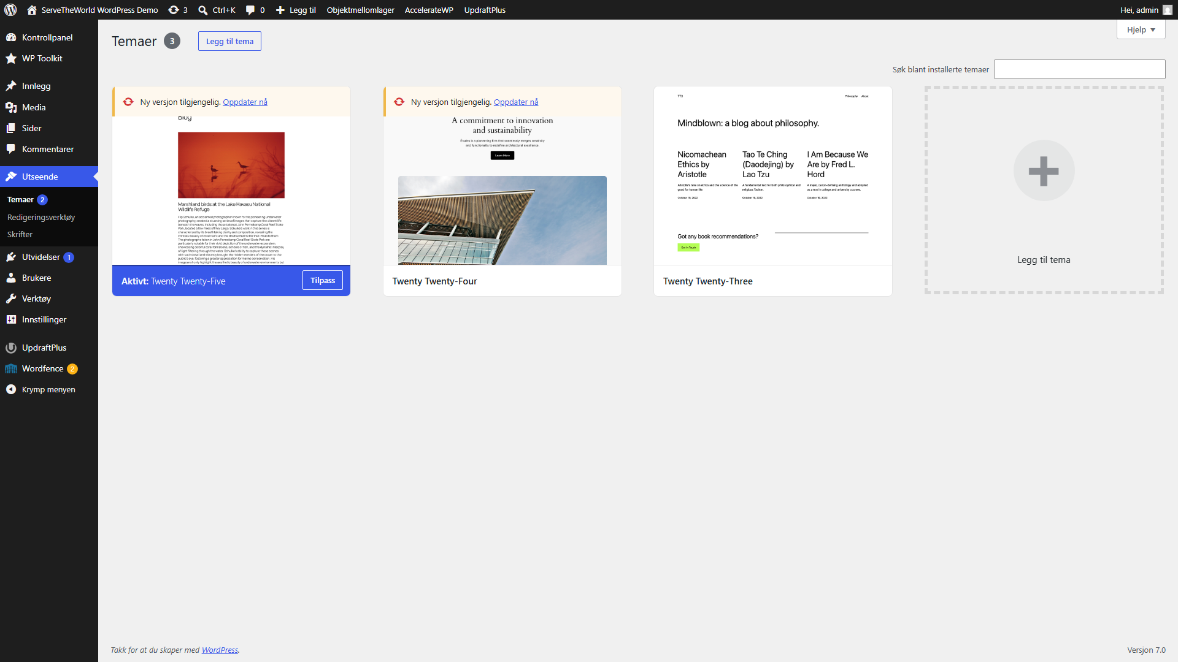Click the UpdraftPlus sidebar icon
The height and width of the screenshot is (662, 1178).
11,348
